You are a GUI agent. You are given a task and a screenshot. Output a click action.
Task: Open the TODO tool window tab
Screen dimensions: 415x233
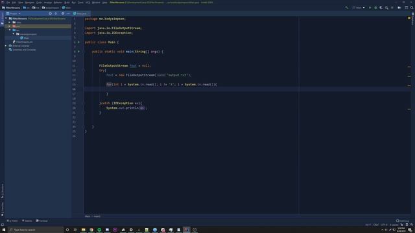click(12, 221)
